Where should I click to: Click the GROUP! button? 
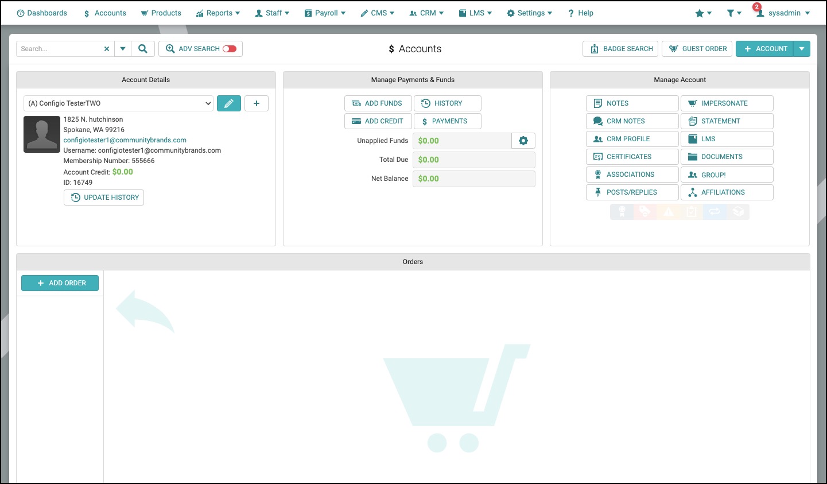click(727, 175)
